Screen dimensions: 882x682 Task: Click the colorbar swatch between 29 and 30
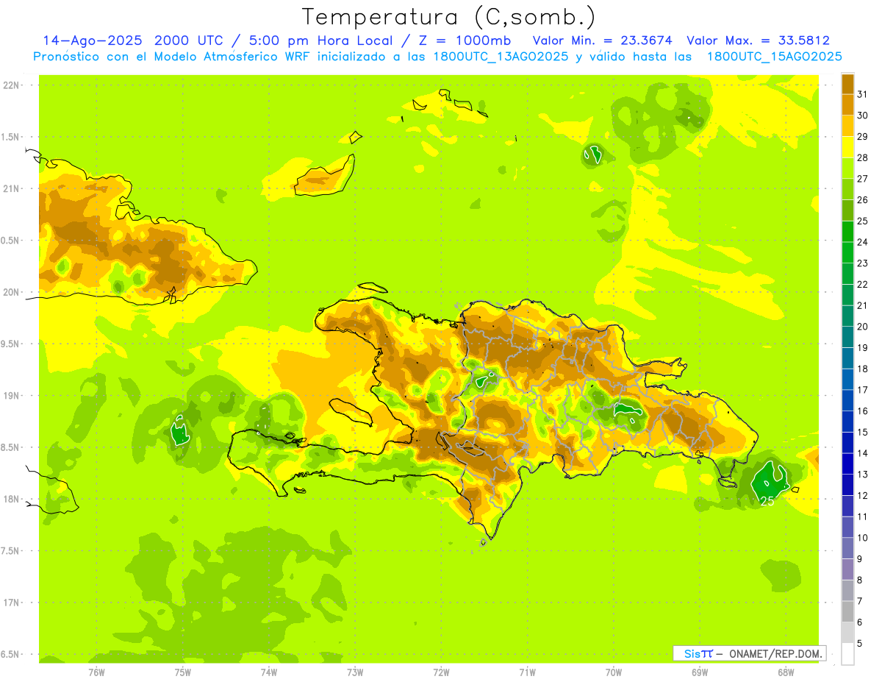click(x=847, y=126)
